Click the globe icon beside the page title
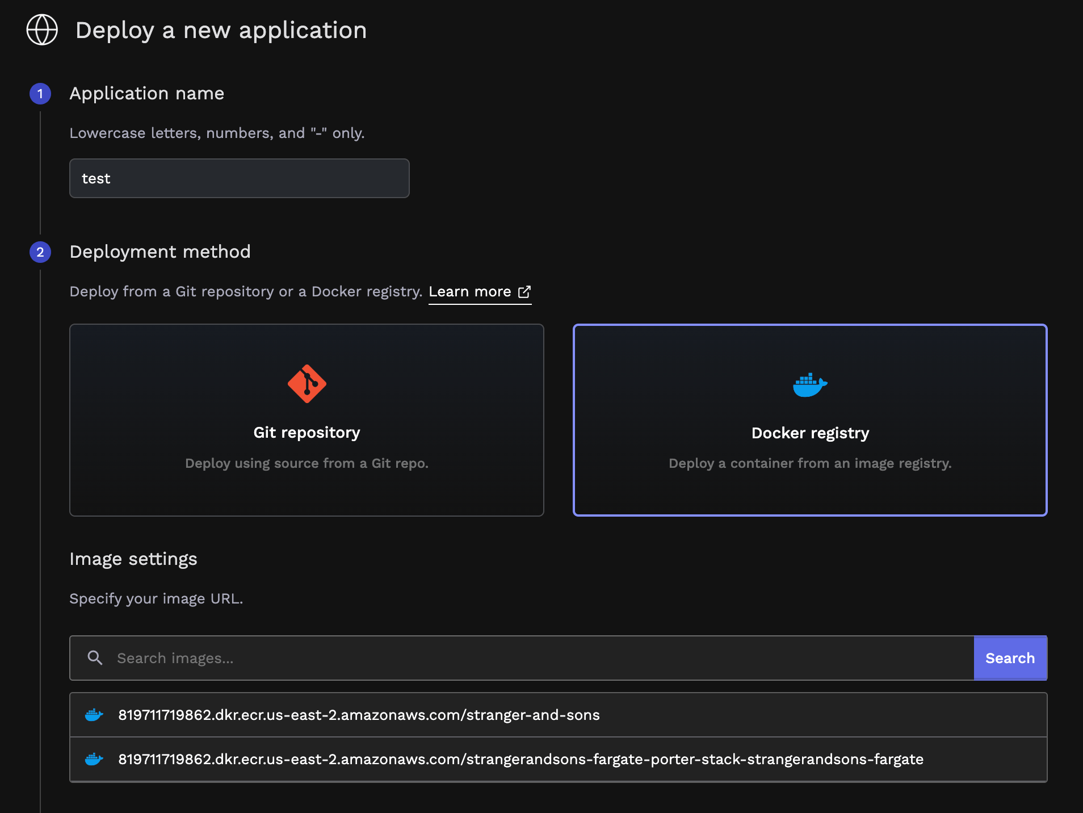The image size is (1083, 813). [42, 30]
